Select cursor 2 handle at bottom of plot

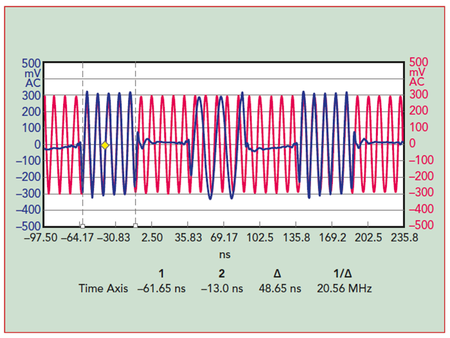(x=135, y=226)
